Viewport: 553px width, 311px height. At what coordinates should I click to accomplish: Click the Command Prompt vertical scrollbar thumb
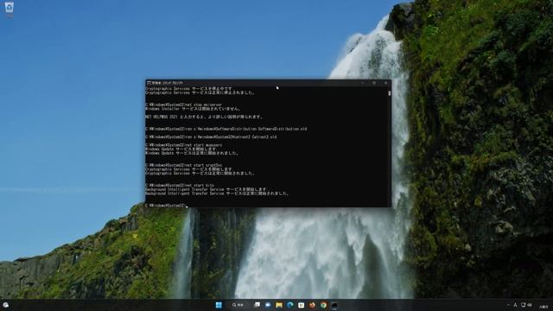[390, 93]
